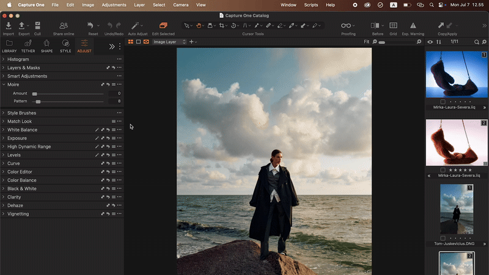Screen dimensions: 489x275
Task: Click the Cull tool icon
Action: (x=38, y=26)
